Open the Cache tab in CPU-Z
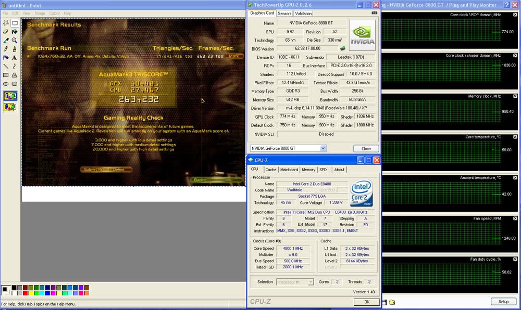Viewport: 521px width, 310px height. (271, 170)
